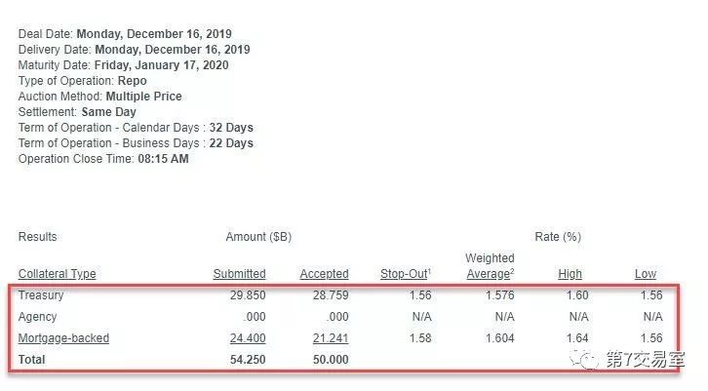Select the Agency row label

(37, 317)
